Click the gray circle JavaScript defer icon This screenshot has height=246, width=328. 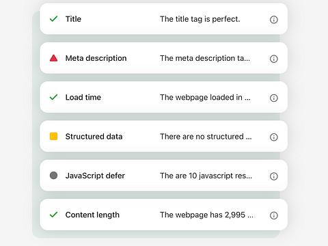click(53, 176)
